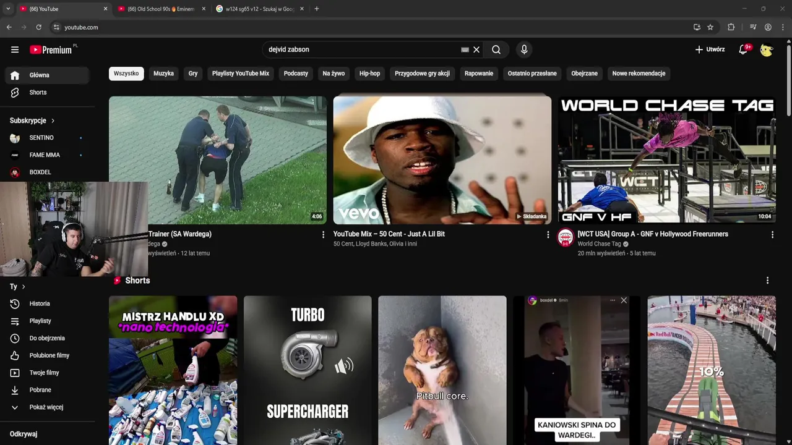Open BOXDEL channel subscription
Viewport: 792px width, 445px height.
[48, 172]
